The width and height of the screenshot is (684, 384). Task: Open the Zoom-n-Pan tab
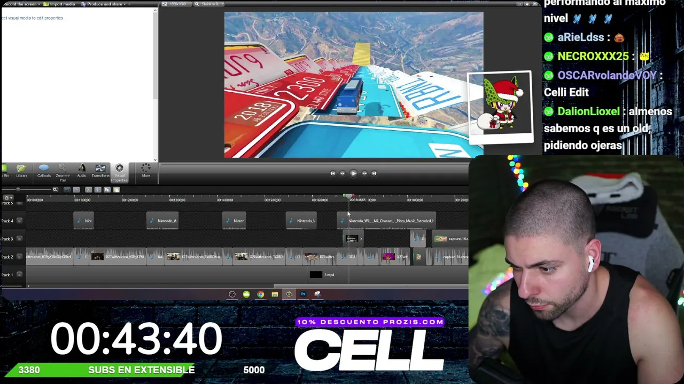(x=63, y=172)
